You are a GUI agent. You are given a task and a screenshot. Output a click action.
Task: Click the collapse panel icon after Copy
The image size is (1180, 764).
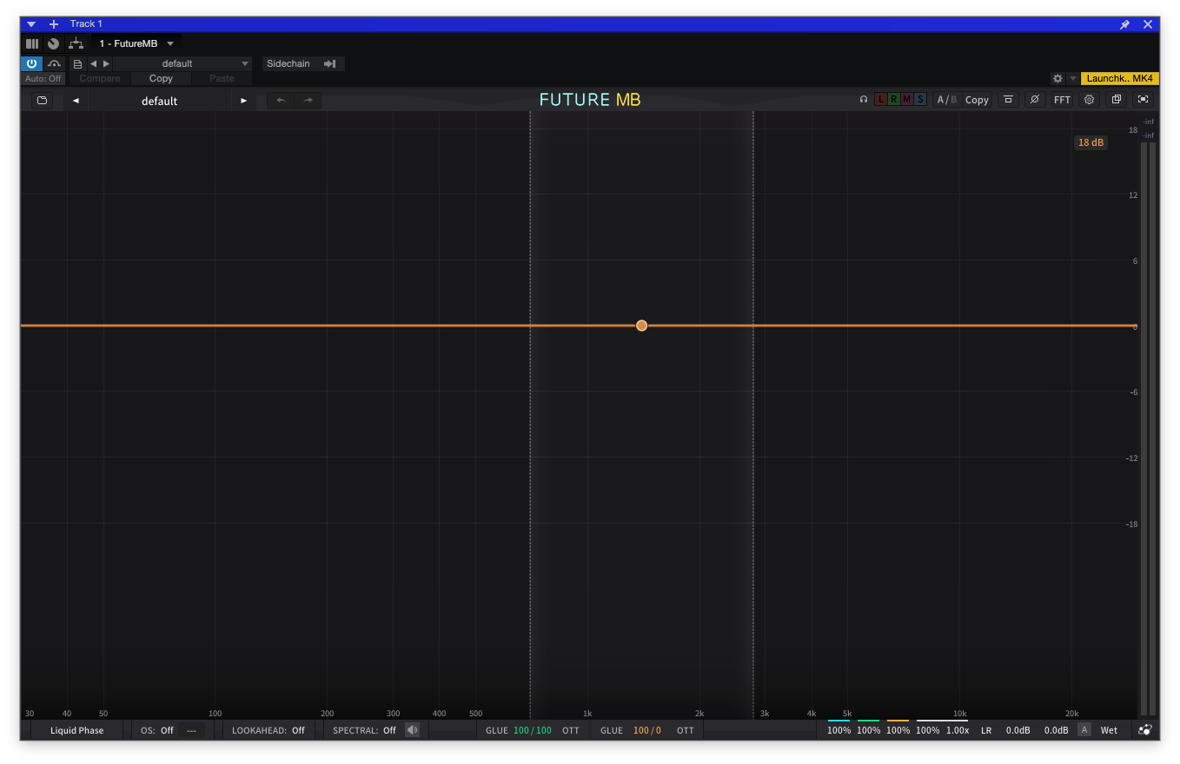tap(1008, 100)
